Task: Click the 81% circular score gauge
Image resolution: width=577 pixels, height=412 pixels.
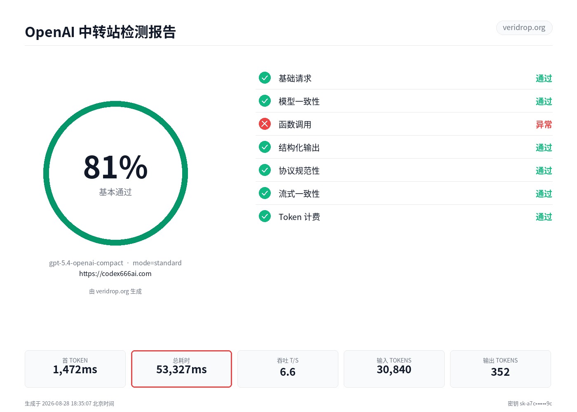Action: tap(115, 173)
